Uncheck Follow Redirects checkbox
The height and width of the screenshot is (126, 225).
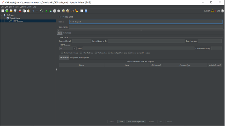pos(81,53)
